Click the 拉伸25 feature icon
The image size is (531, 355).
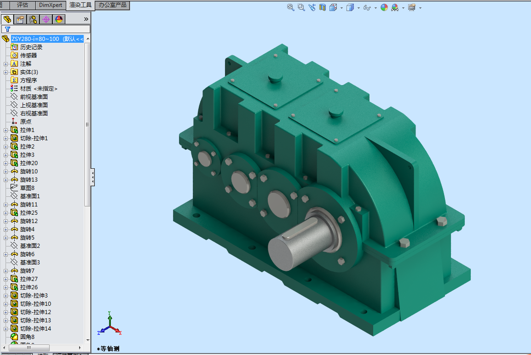click(14, 212)
